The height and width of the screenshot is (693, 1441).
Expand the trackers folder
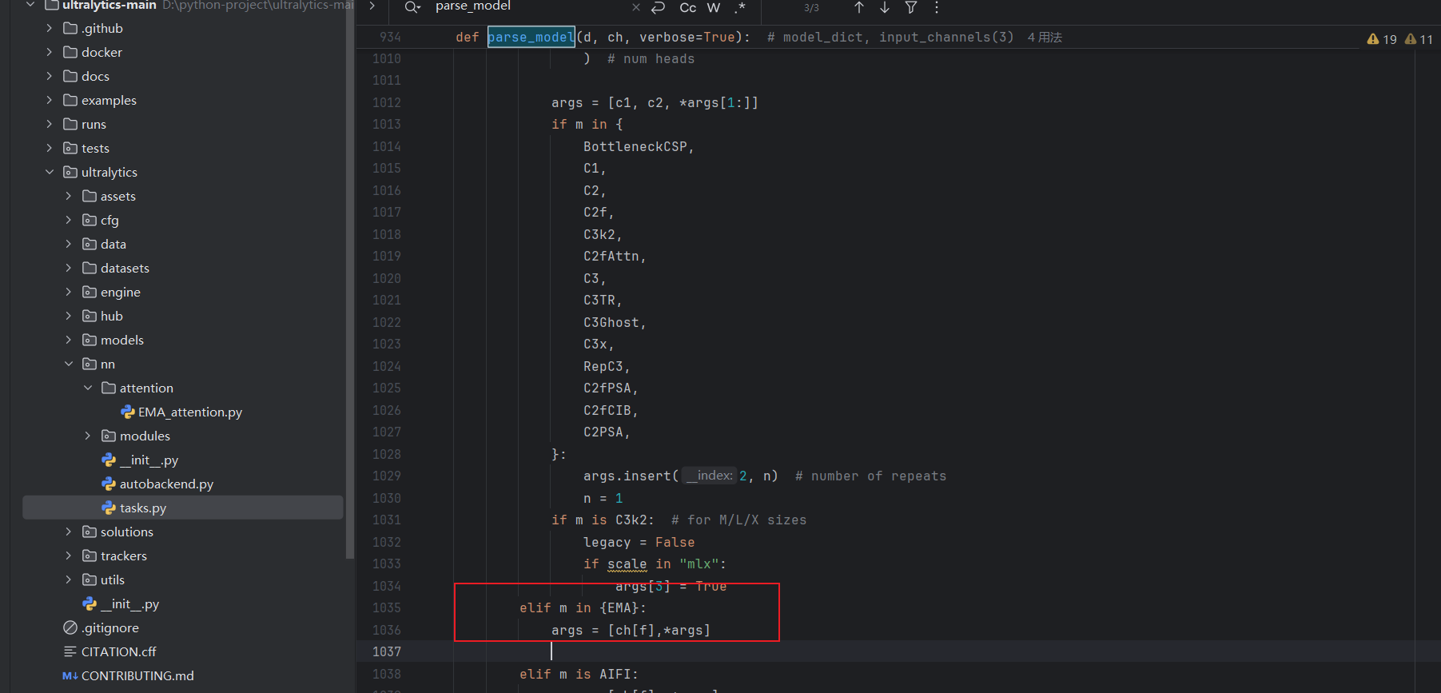(x=69, y=556)
